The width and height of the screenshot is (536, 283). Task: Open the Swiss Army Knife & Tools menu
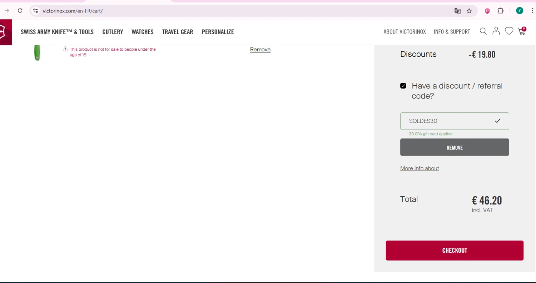pos(57,32)
